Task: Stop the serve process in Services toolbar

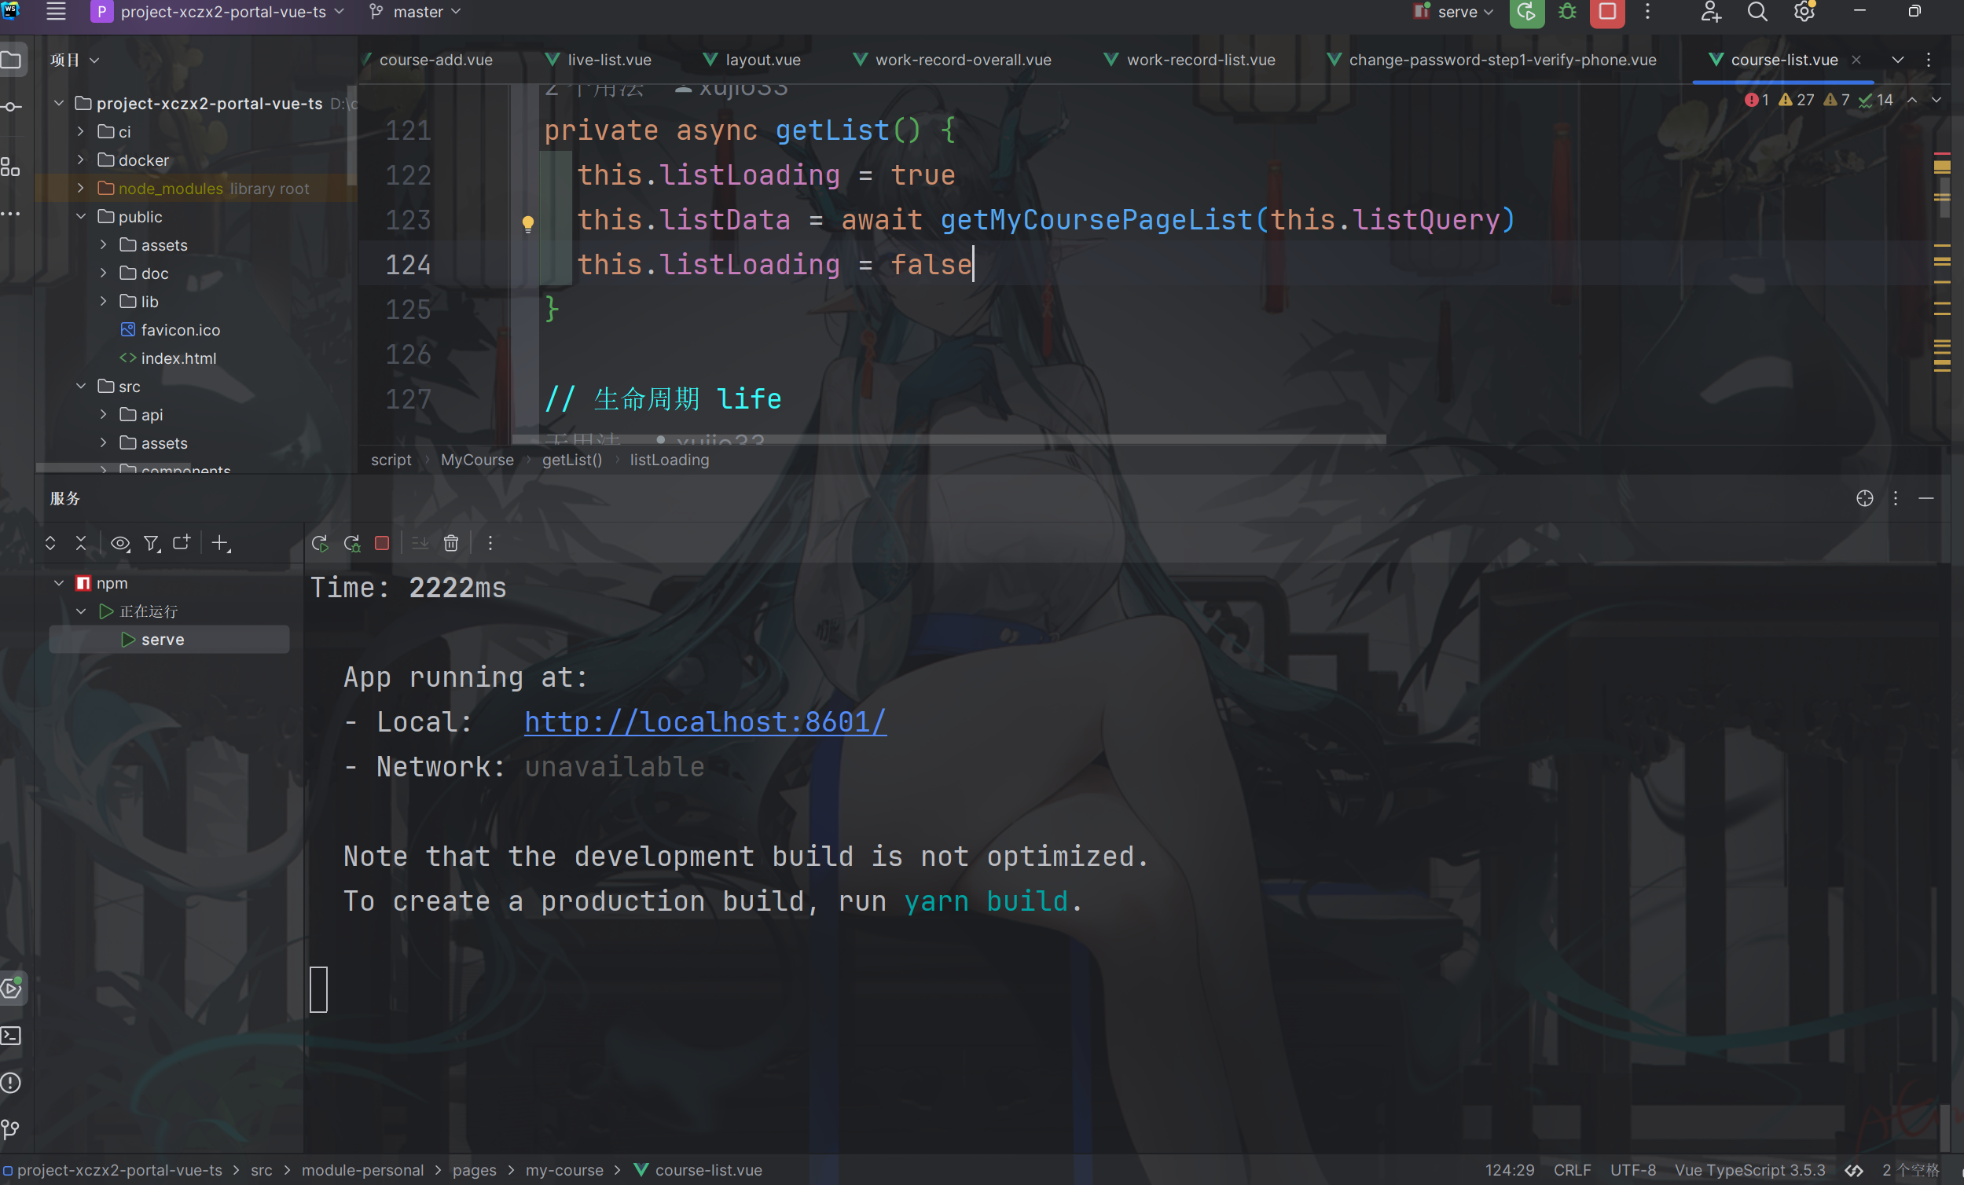Action: (382, 544)
